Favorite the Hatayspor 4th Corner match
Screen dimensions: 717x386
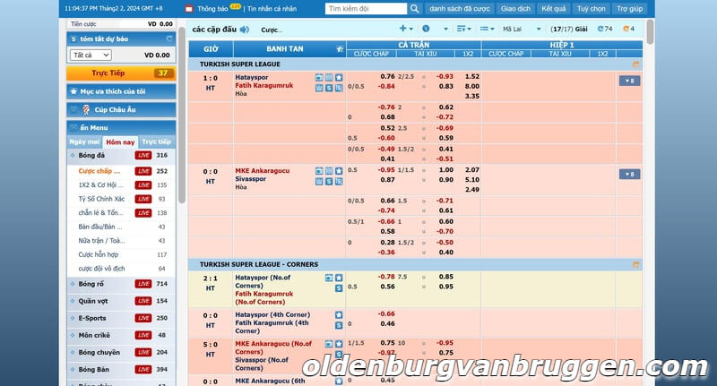pos(339,314)
